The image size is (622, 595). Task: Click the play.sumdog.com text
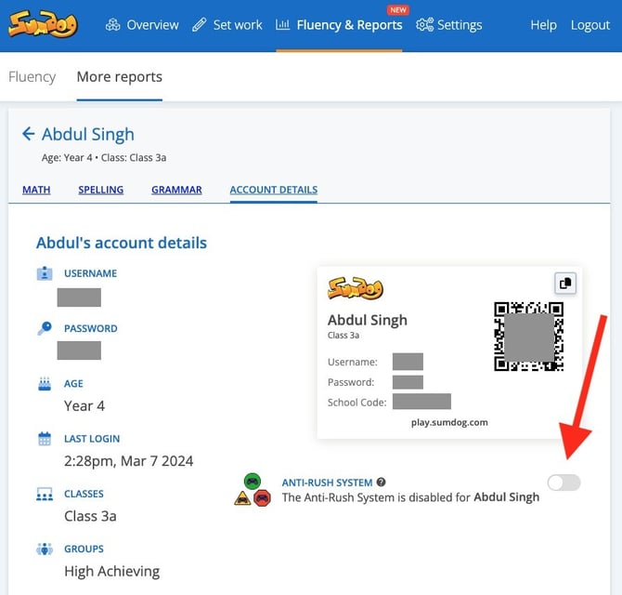coord(449,422)
